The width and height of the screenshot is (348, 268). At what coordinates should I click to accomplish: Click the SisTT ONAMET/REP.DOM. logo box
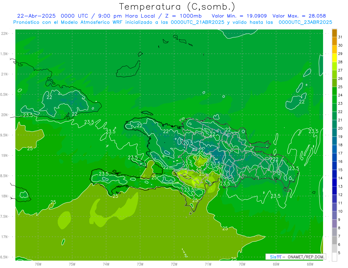[x=296, y=257]
